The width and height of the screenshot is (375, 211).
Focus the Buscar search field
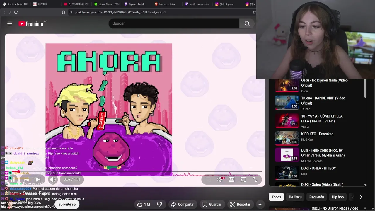click(174, 23)
